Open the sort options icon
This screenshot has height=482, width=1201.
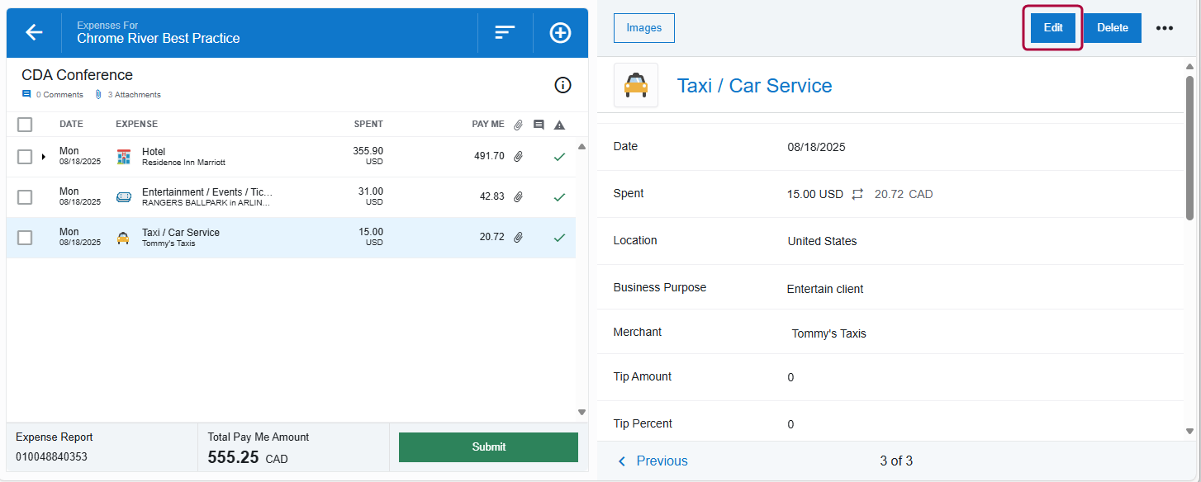(x=505, y=32)
